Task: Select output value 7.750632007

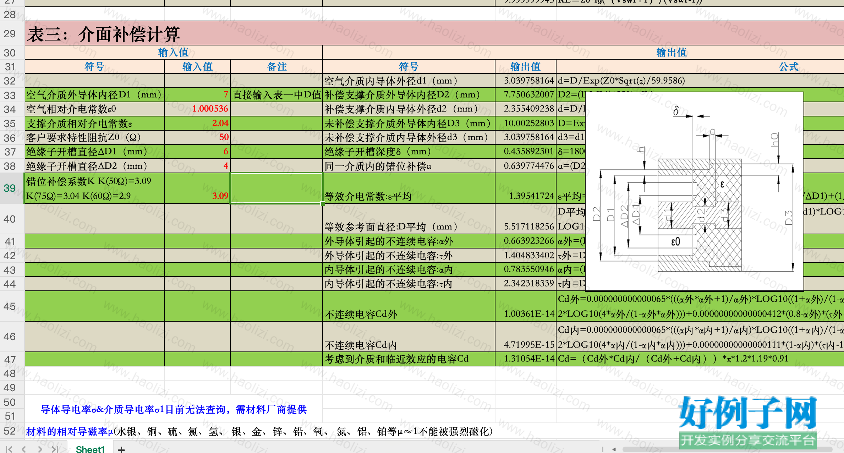Action: [526, 95]
